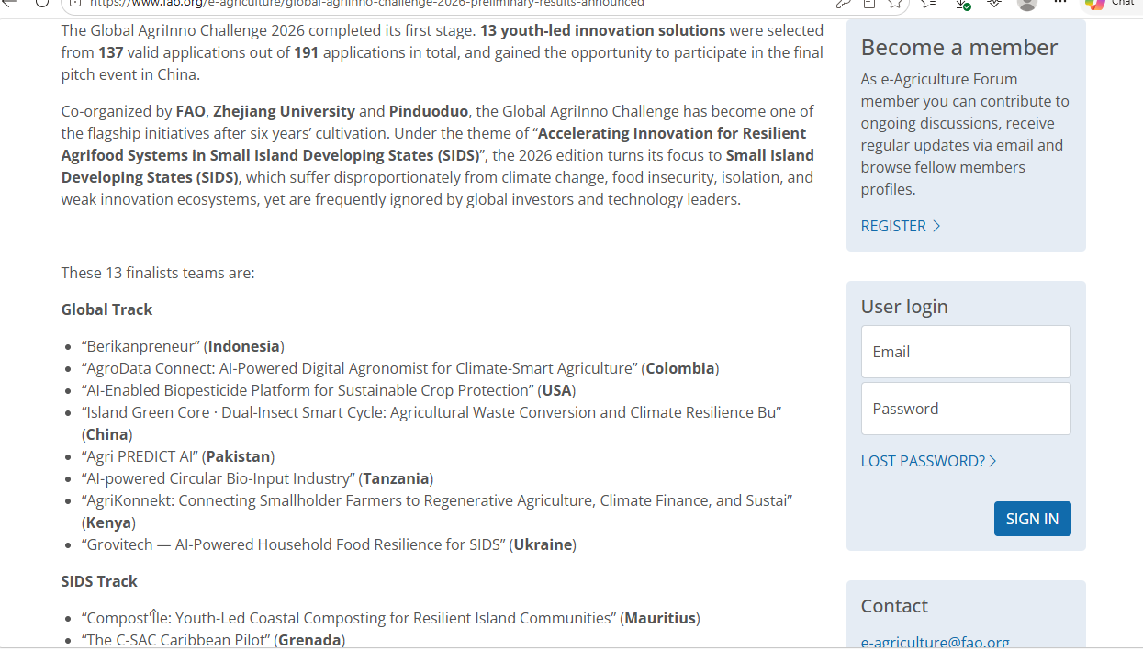
Task: Click the page address bar URL
Action: pyautogui.click(x=367, y=4)
